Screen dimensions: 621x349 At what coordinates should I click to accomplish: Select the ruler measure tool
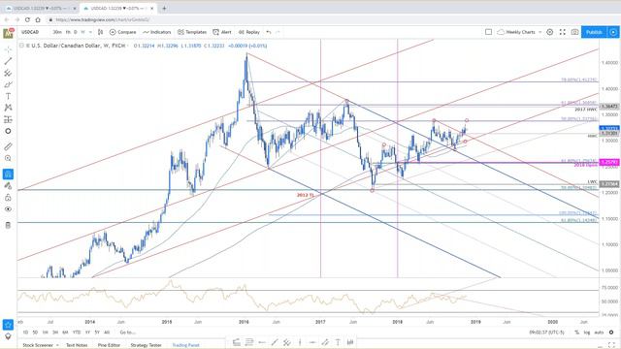[x=8, y=146]
